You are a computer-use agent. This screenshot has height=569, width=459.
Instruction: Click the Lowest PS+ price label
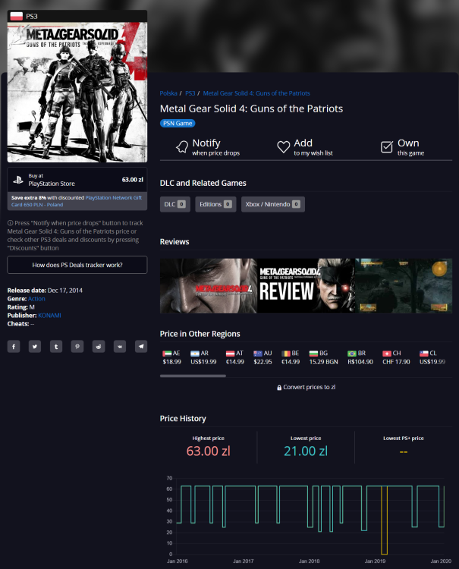coord(404,439)
